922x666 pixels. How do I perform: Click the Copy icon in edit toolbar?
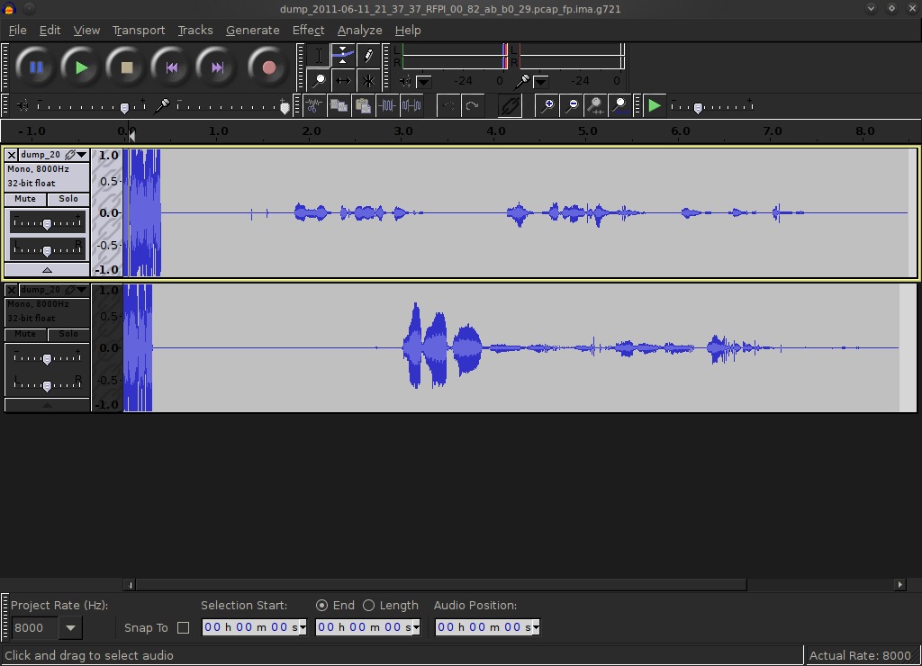(339, 106)
